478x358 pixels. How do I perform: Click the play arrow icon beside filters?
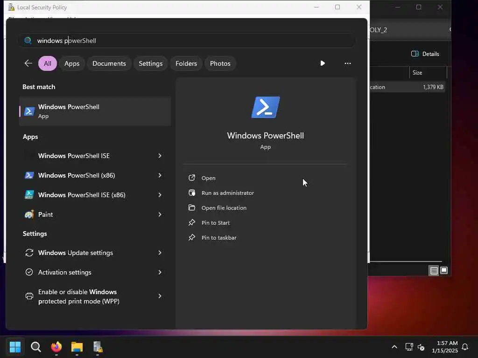(x=323, y=63)
